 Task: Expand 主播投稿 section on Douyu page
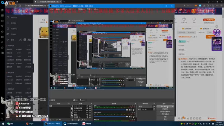(187, 29)
